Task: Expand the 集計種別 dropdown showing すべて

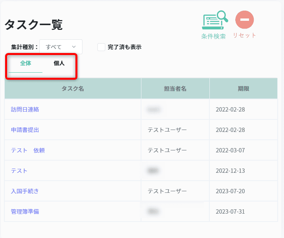Action: (61, 47)
